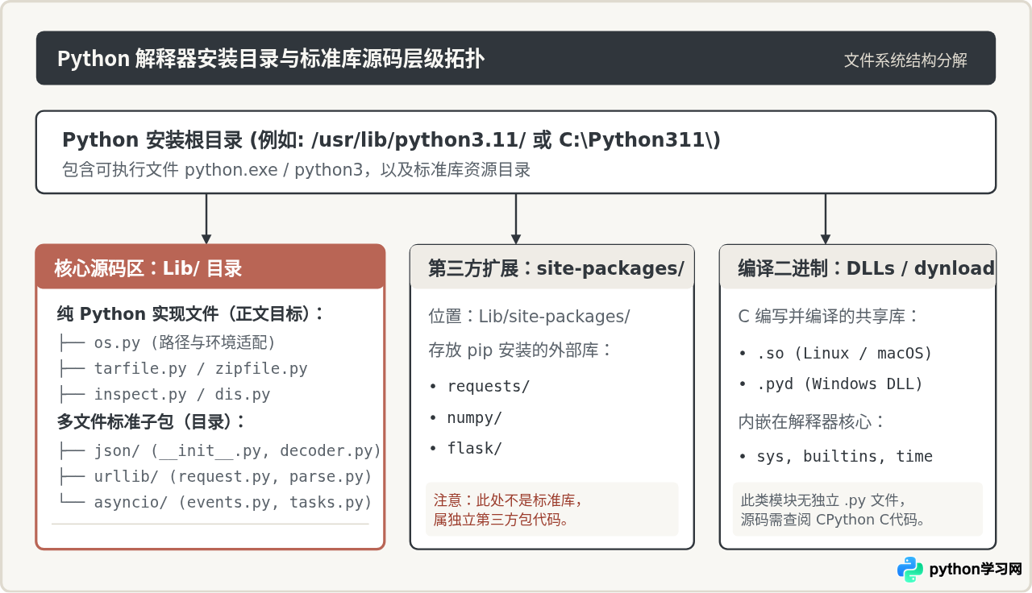Click the red note "注意：此处不是标准库"
This screenshot has height=593, width=1032.
507,500
